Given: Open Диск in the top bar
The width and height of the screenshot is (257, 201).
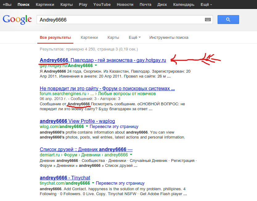Looking at the screenshot, I should 162,4.
